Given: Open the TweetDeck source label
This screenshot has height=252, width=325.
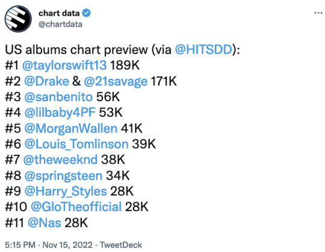Looking at the screenshot, I should (121, 245).
